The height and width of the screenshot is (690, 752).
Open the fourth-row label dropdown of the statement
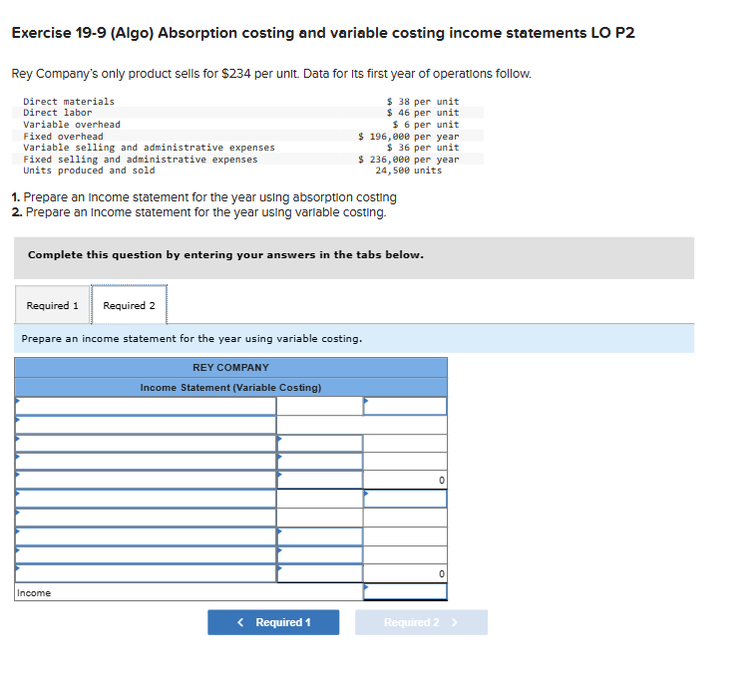pos(146,462)
